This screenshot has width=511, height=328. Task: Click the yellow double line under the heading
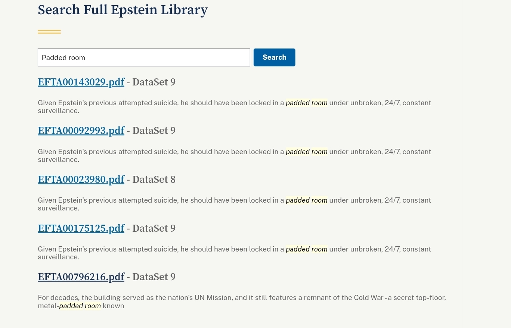[x=49, y=32]
